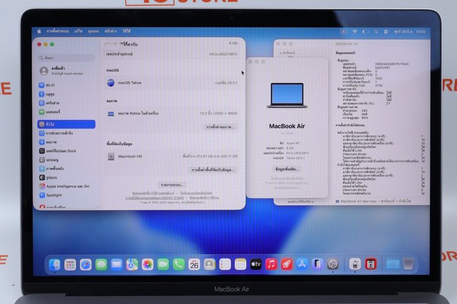This screenshot has height=304, width=457.
Task: Open the Edit menu (second menu)
Action: 79,31
